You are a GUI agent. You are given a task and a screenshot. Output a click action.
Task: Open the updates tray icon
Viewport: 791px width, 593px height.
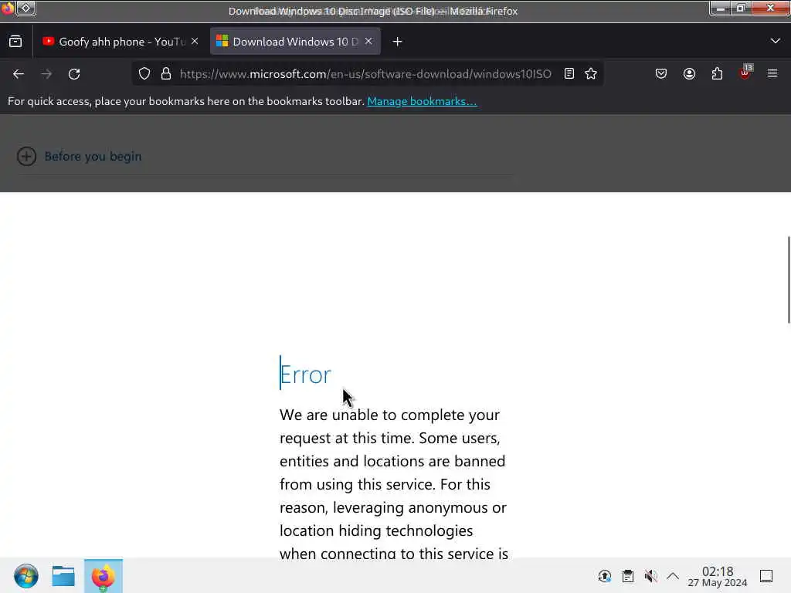[604, 576]
